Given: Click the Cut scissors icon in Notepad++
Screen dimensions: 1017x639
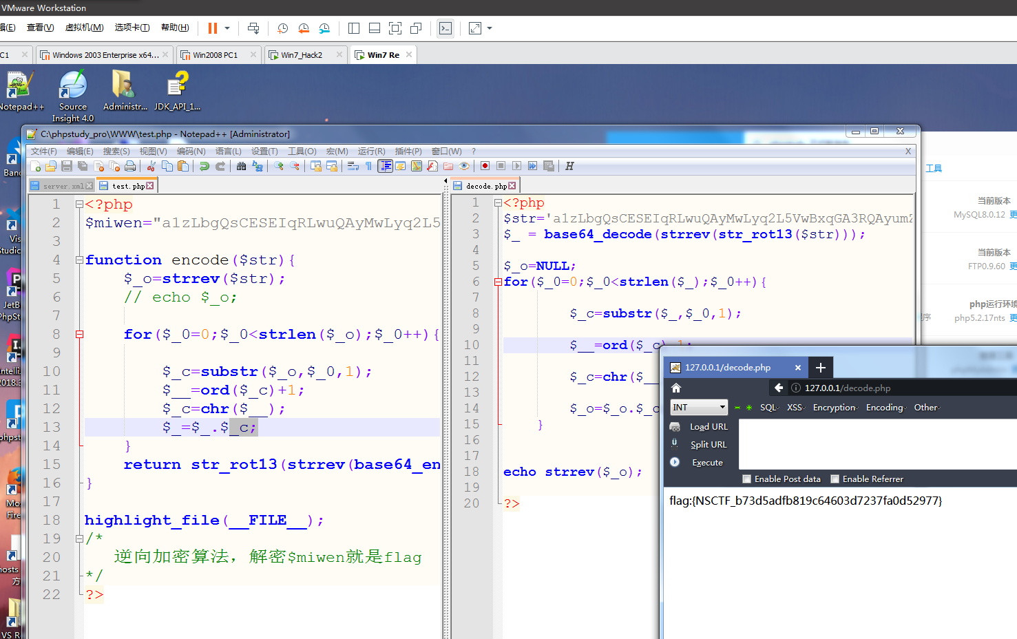Looking at the screenshot, I should 151,166.
